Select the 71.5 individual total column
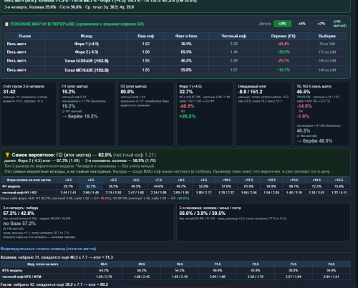Viewport: 358px width, 288px height. [218, 264]
